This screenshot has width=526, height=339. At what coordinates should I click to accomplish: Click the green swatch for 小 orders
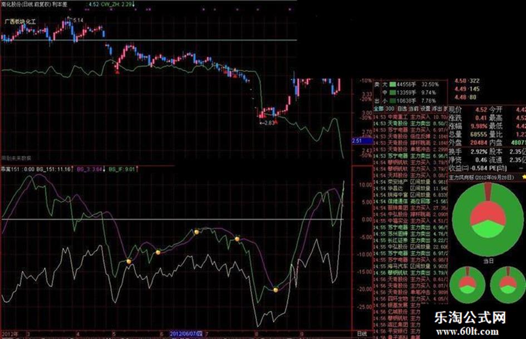(392, 100)
